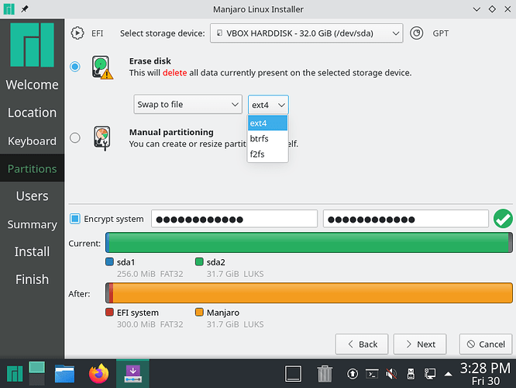Image resolution: width=516 pixels, height=388 pixels.
Task: Open the terminal tray icon
Action: point(372,374)
